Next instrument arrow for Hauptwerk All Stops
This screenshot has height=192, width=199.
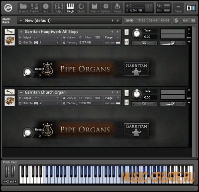(117, 31)
